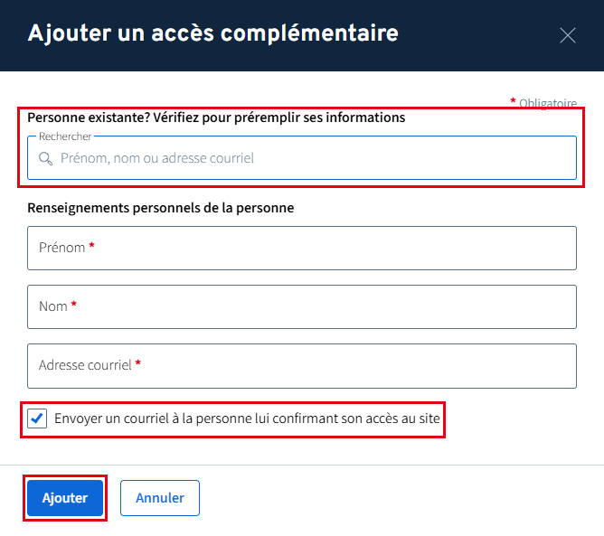
Task: Click the 'Personne existante?' heading
Action: (x=216, y=118)
